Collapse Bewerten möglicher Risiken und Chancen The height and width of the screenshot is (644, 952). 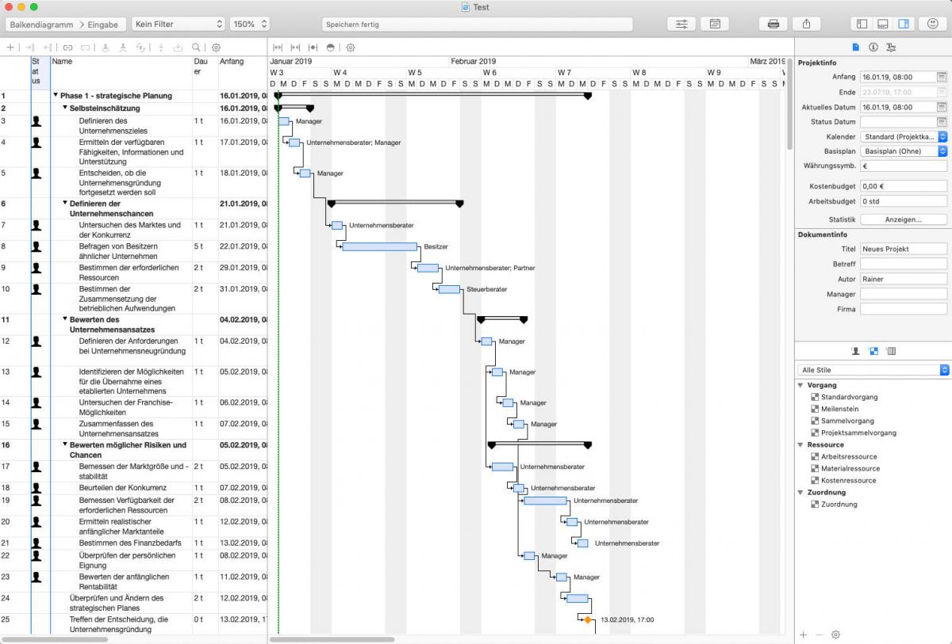click(x=65, y=445)
